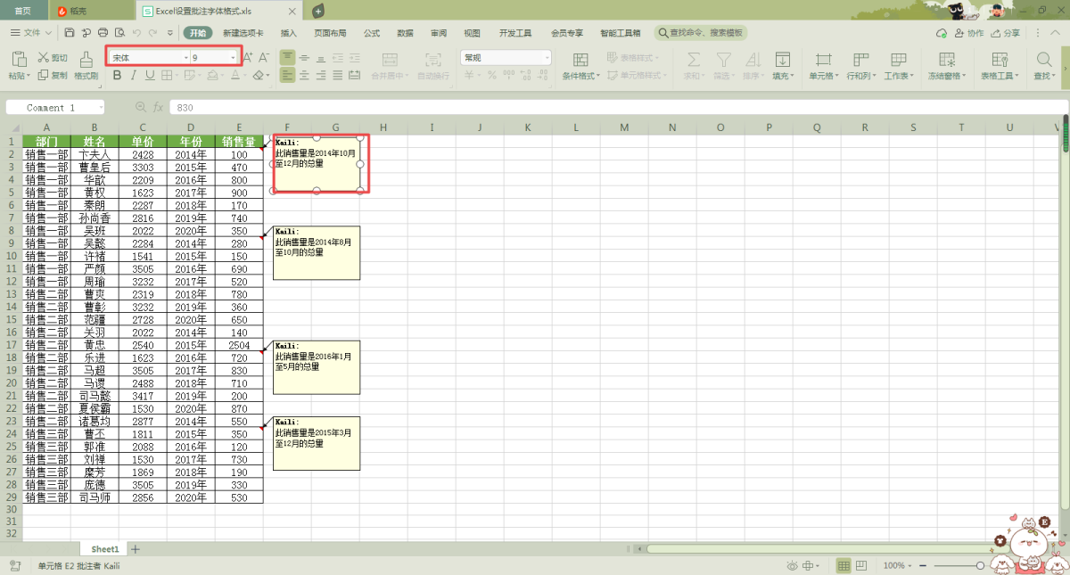Switch to the Home (首页) window tab
1070x575 pixels.
[22, 11]
